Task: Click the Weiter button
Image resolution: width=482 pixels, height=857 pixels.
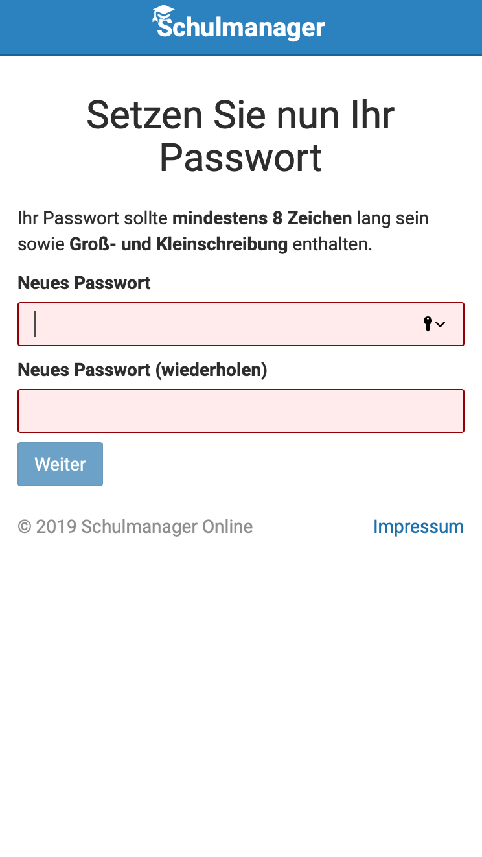Action: click(60, 464)
